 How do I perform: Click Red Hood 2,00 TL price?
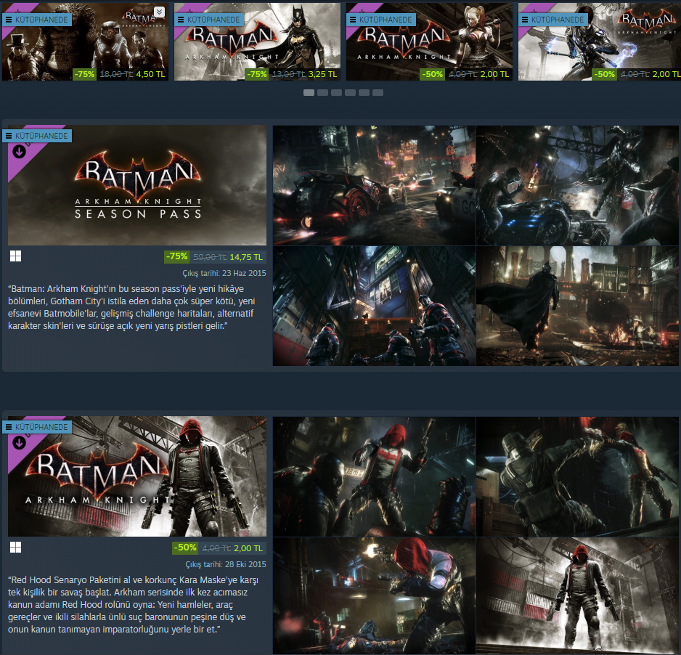248,548
